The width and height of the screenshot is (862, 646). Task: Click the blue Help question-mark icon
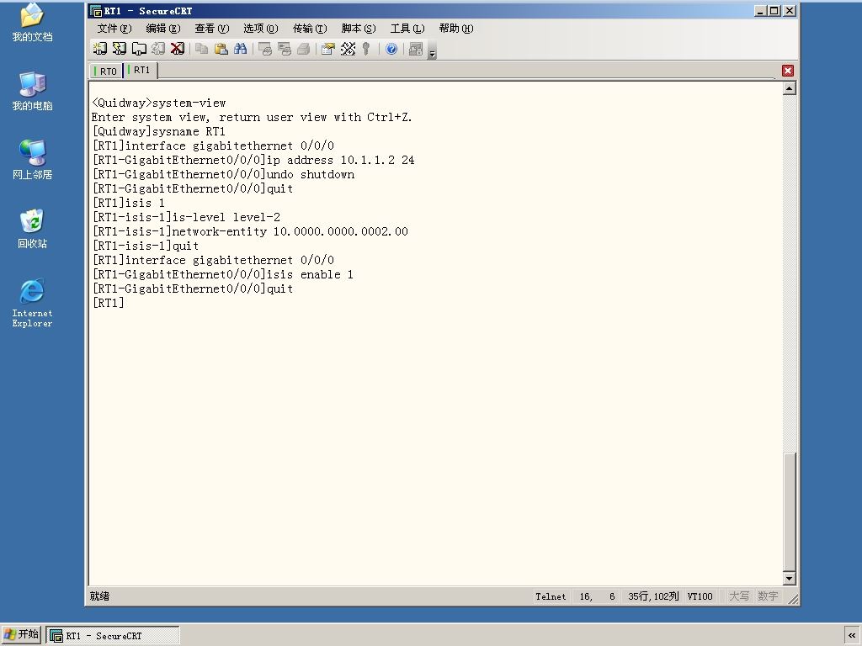pyautogui.click(x=391, y=49)
